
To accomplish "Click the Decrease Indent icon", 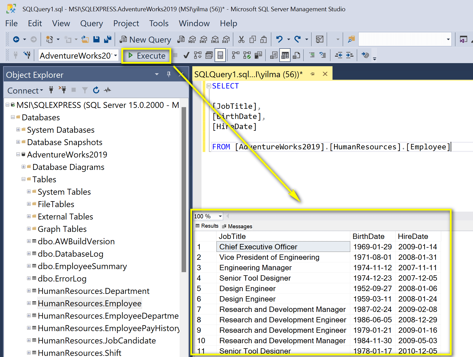I will click(339, 55).
